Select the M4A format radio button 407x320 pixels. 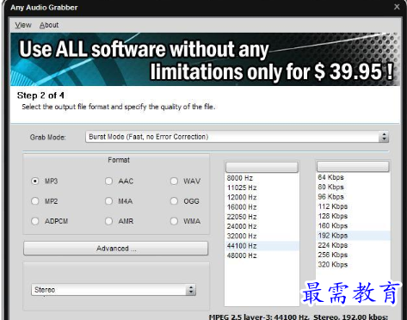pos(108,201)
